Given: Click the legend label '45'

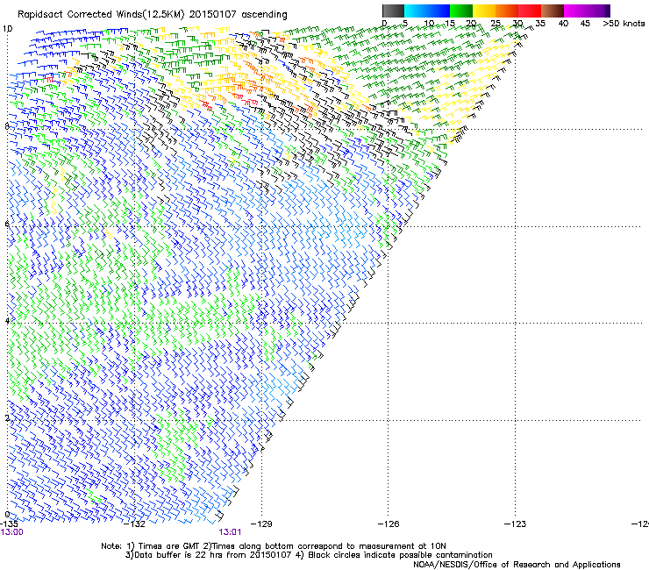Looking at the screenshot, I should coord(585,24).
